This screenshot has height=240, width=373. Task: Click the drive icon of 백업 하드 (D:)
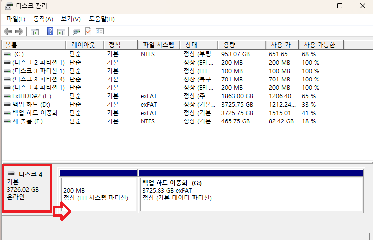7,104
